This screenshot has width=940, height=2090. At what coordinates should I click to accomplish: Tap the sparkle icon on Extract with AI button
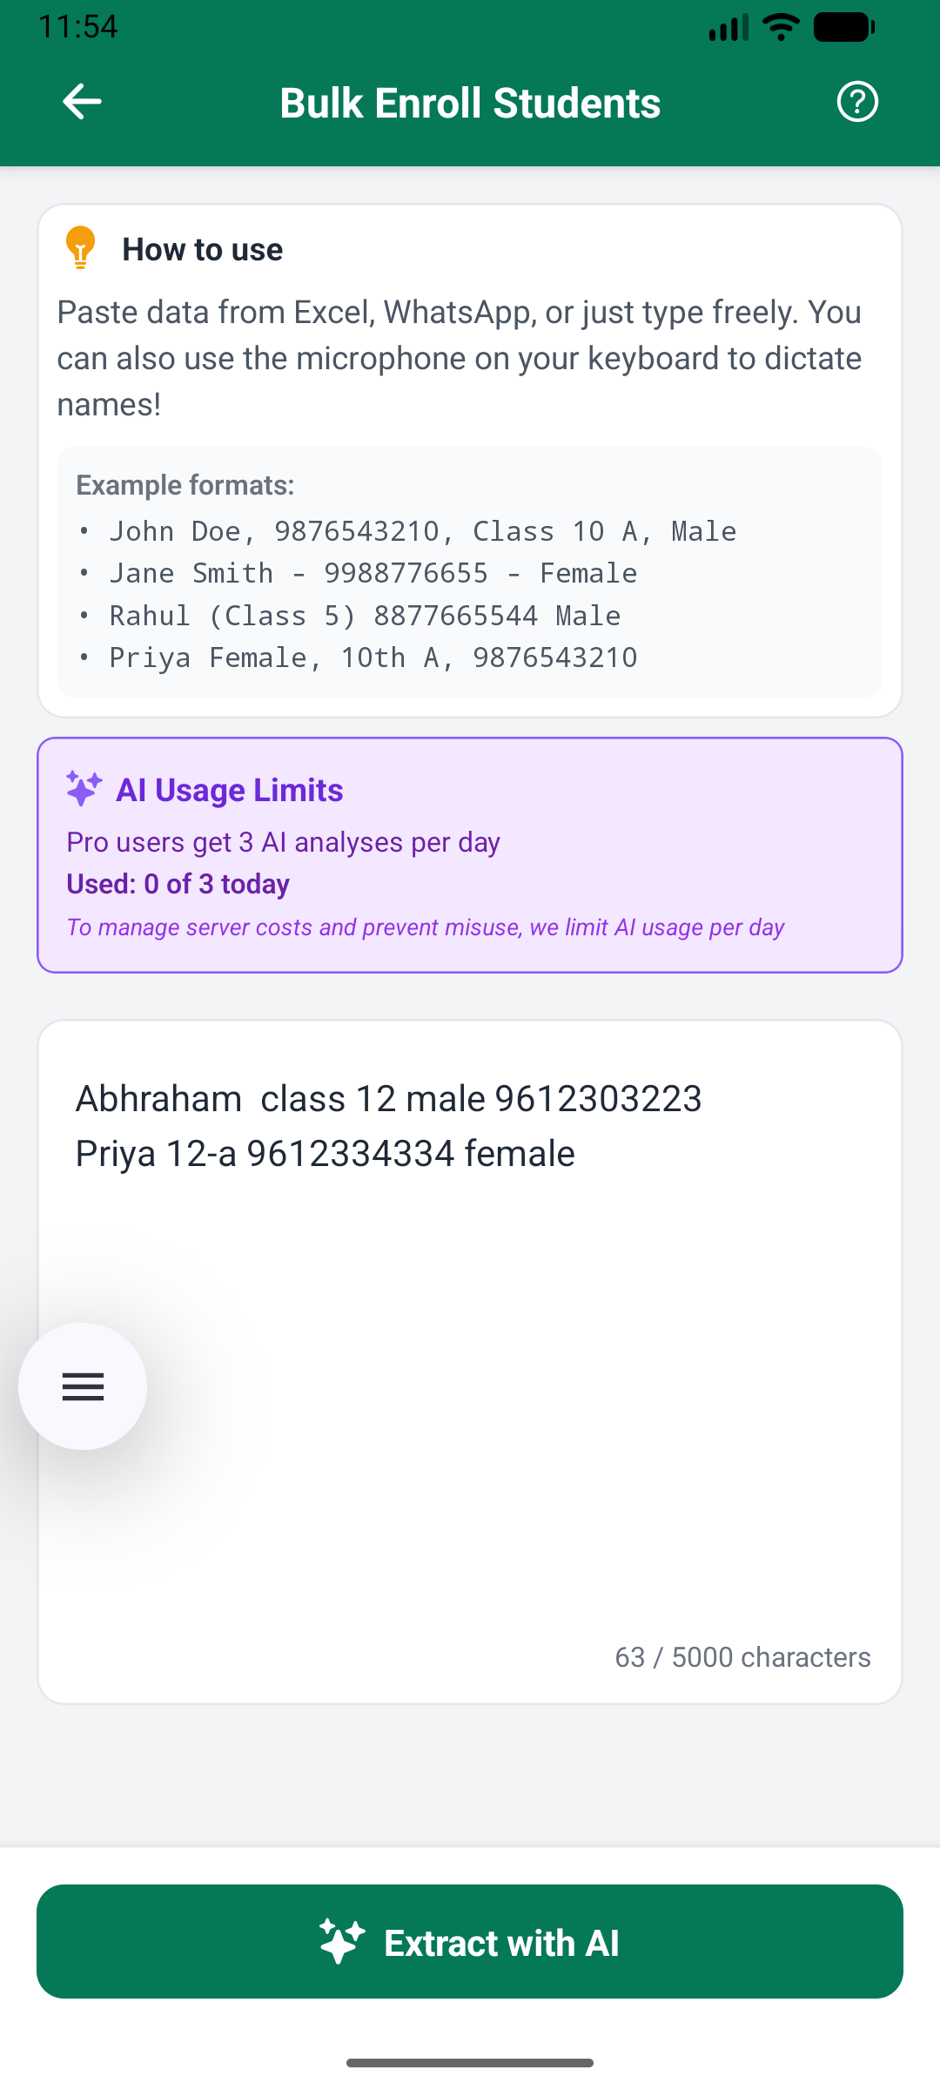click(x=341, y=1942)
